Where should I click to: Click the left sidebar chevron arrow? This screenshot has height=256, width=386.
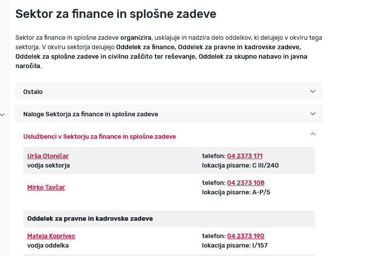click(x=3, y=115)
